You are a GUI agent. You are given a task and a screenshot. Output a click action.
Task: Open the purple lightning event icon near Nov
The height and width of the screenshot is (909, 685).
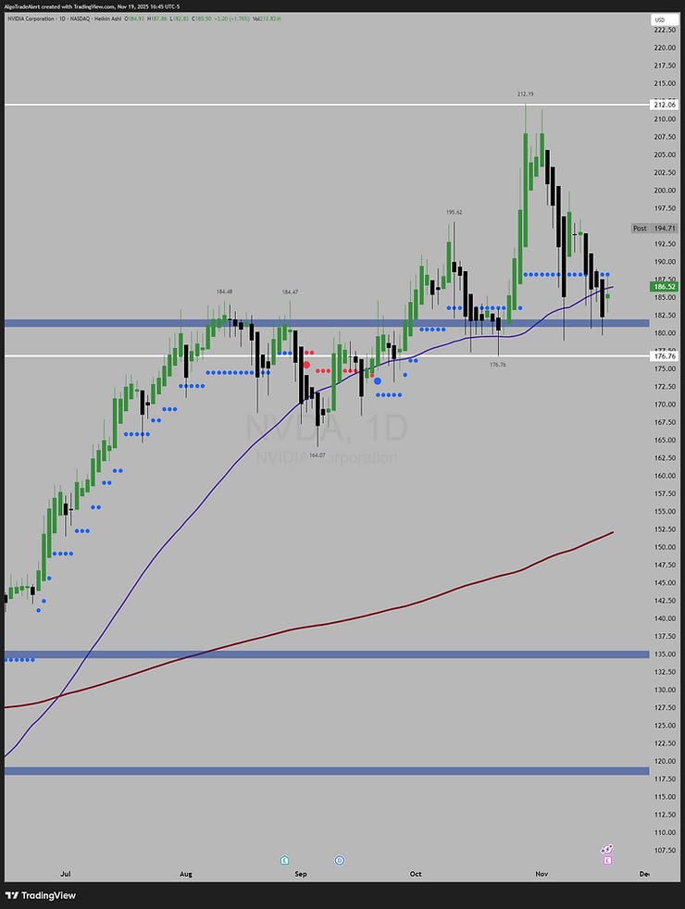point(606,849)
